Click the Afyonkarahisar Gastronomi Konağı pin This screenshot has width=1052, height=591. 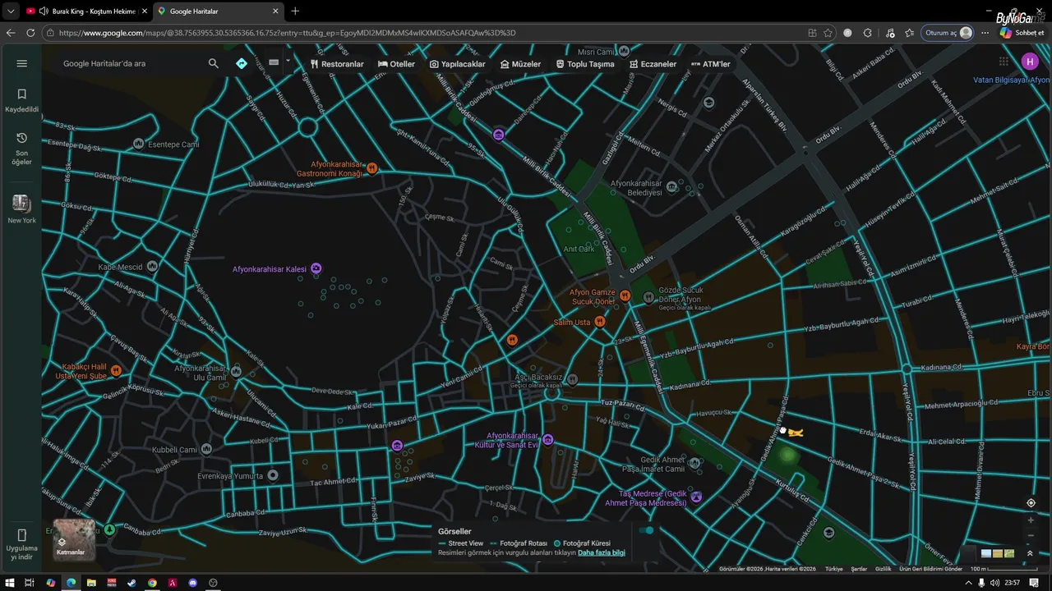[372, 168]
